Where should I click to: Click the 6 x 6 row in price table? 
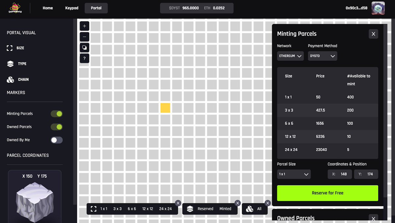[328, 124]
